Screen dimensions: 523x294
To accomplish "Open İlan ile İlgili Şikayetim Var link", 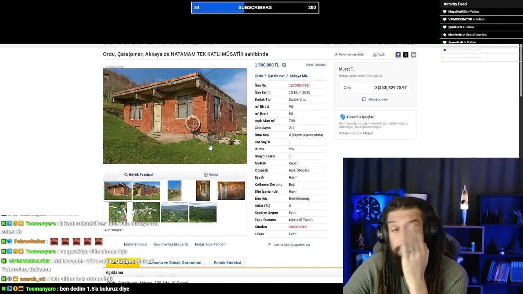I will tap(292, 245).
